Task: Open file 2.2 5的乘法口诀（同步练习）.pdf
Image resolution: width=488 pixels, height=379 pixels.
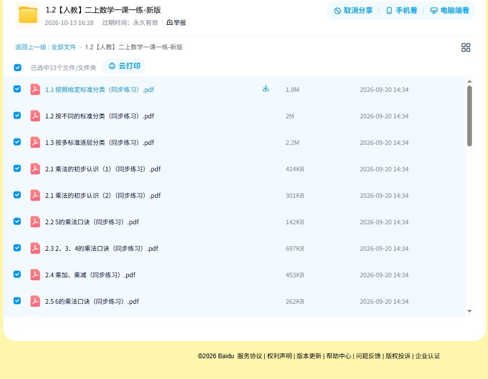Action: tap(92, 222)
